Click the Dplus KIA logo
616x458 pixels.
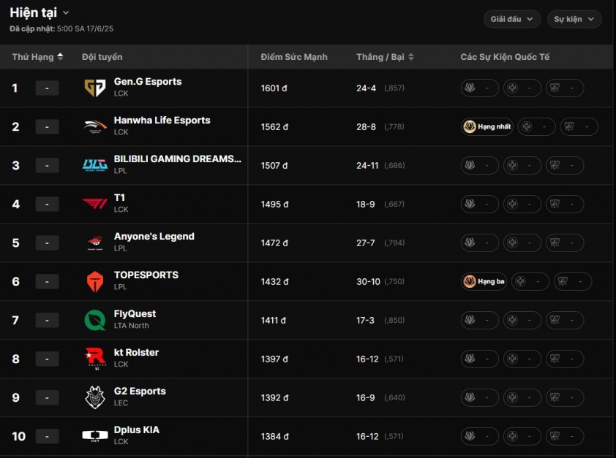(x=95, y=435)
